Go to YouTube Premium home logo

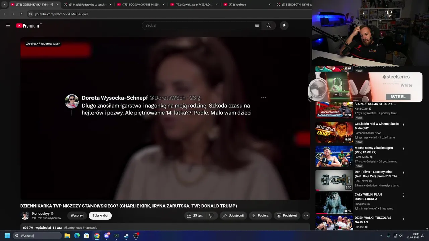coord(28,26)
